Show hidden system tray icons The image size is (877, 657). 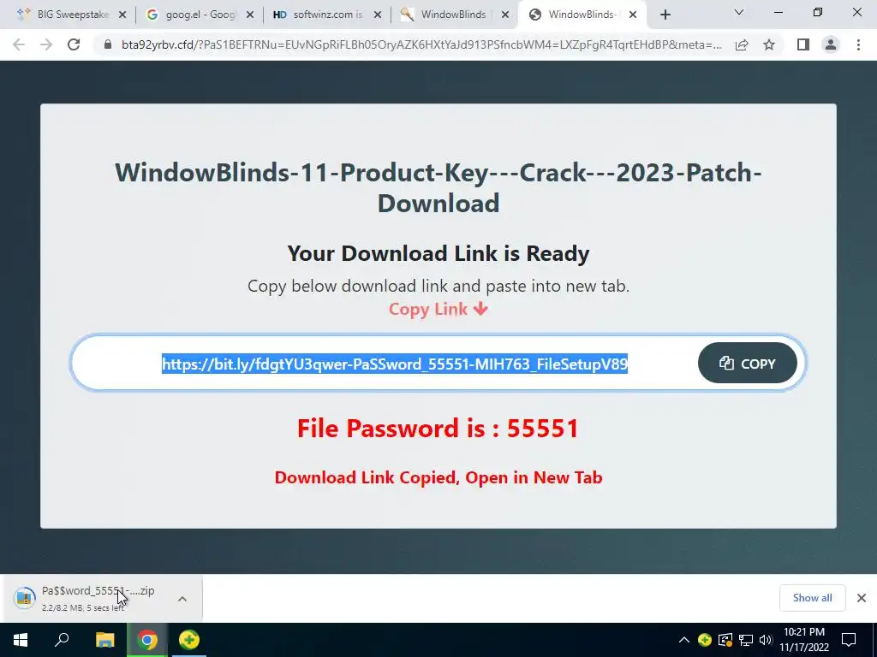684,640
